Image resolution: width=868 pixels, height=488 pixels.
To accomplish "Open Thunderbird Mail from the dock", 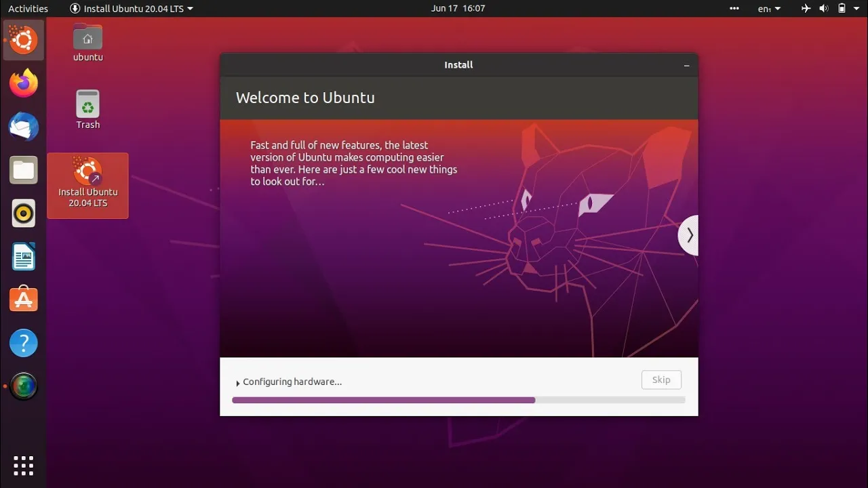I will [x=24, y=127].
